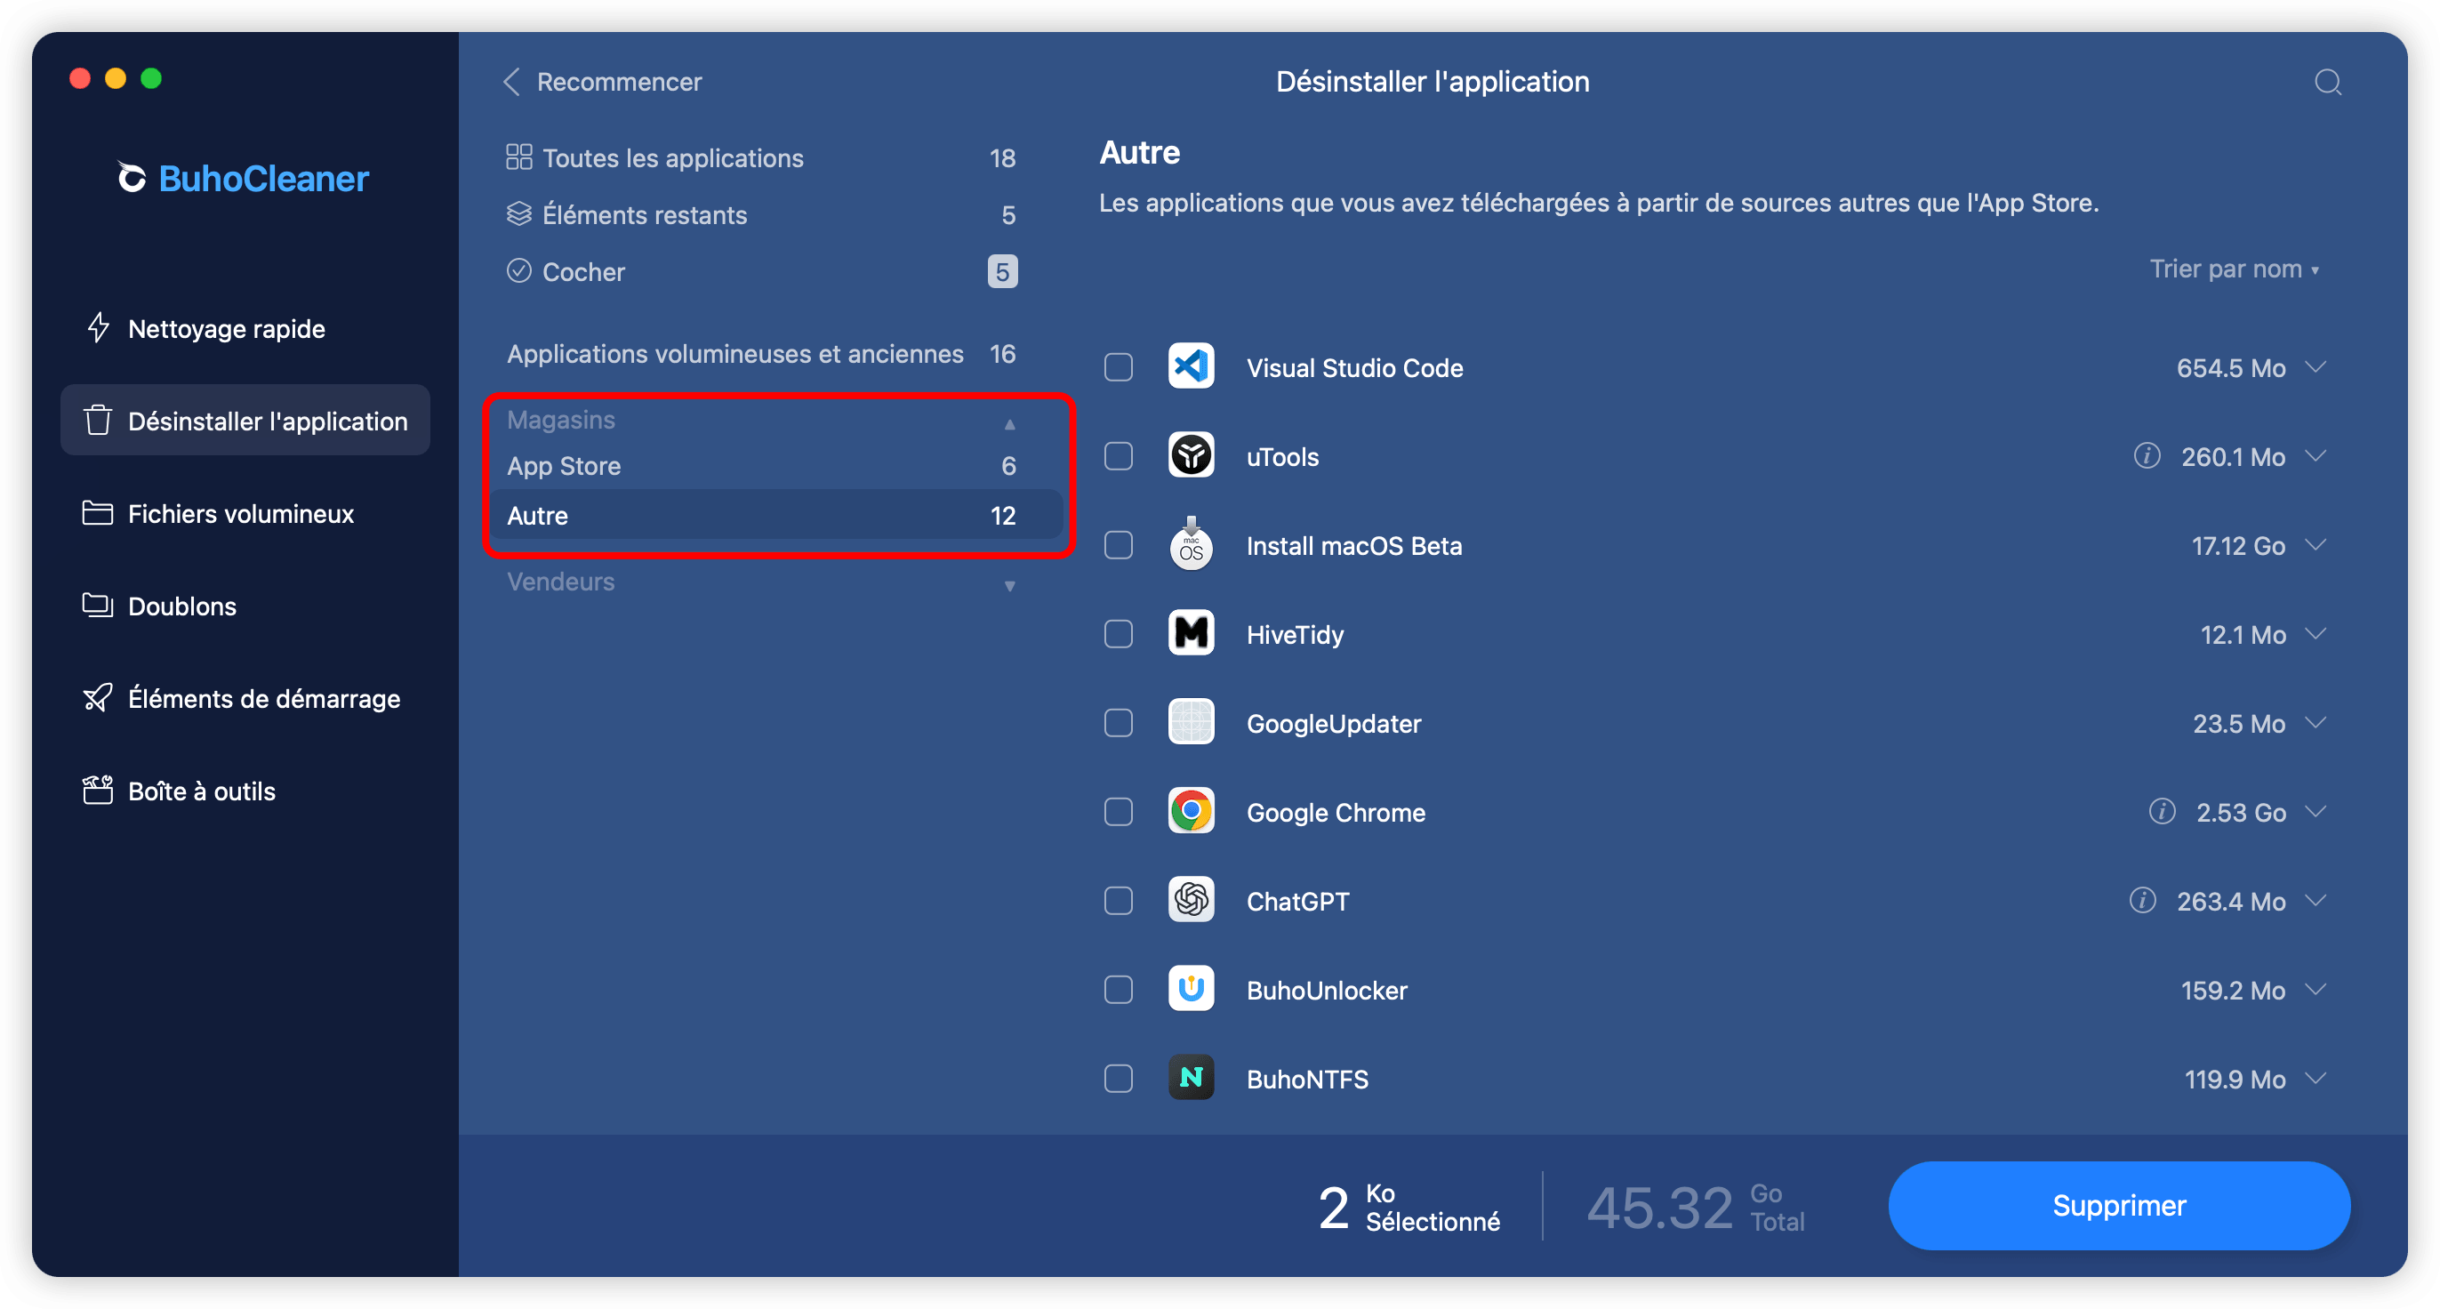Click the Install macOS Beta icon

tap(1191, 543)
